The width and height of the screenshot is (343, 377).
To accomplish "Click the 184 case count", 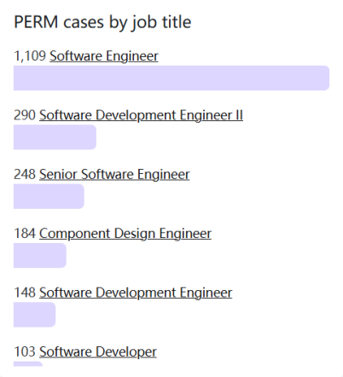I will [25, 234].
